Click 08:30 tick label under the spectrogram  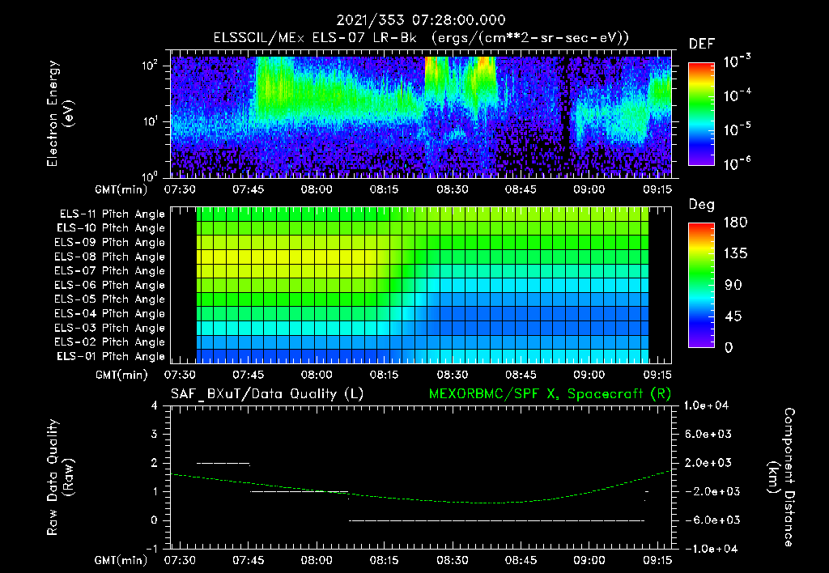click(x=452, y=189)
